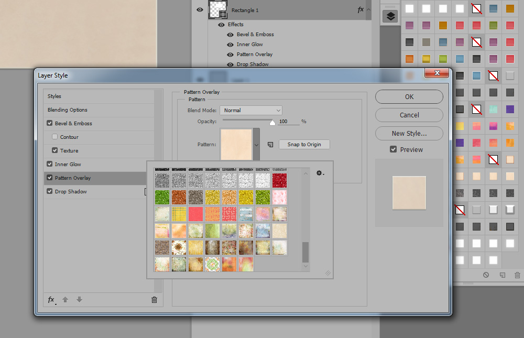Click the fx icon on Rectangle 1 layer
This screenshot has height=338, width=524.
coord(361,10)
